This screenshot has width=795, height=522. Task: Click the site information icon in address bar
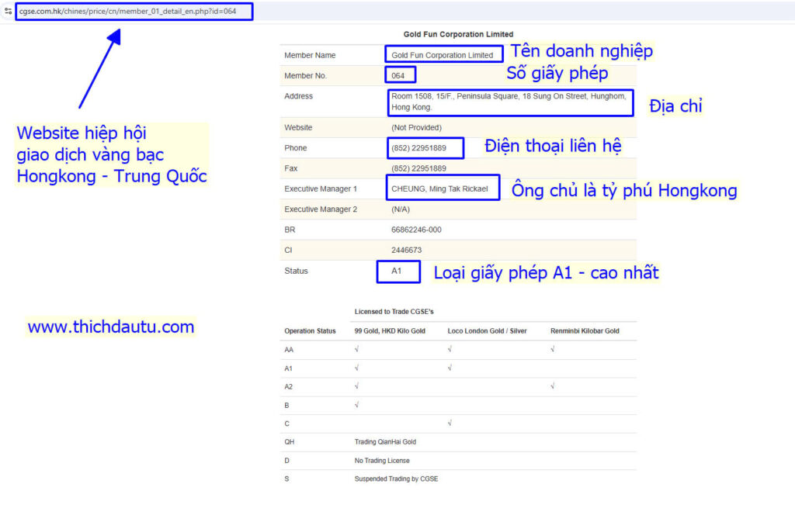[8, 12]
